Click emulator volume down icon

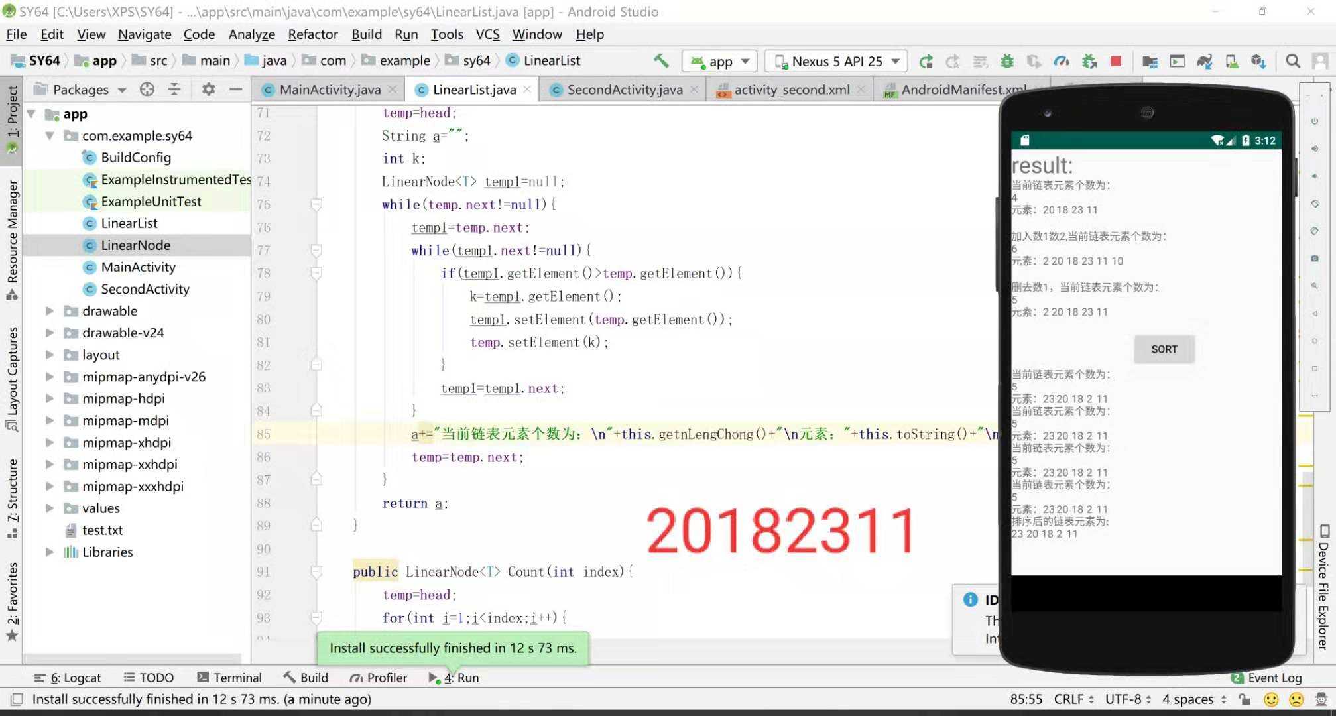click(x=1314, y=176)
